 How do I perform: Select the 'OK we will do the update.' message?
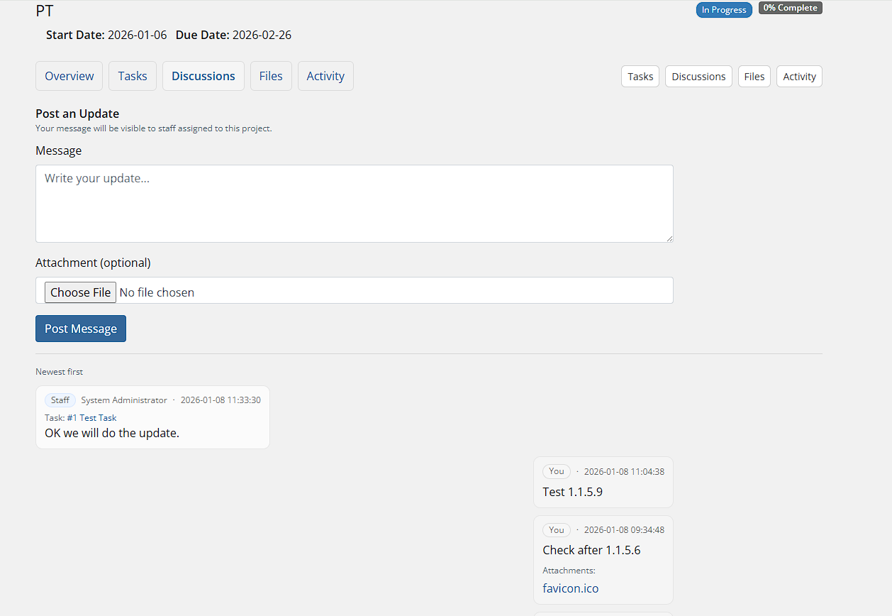tap(112, 433)
